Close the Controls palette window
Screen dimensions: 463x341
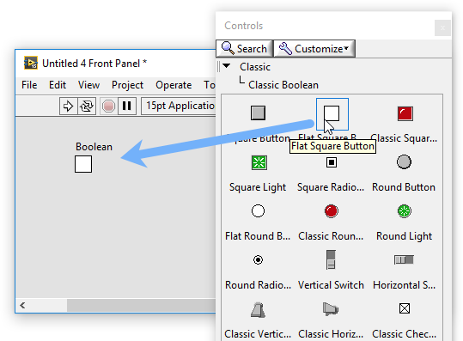click(x=442, y=28)
